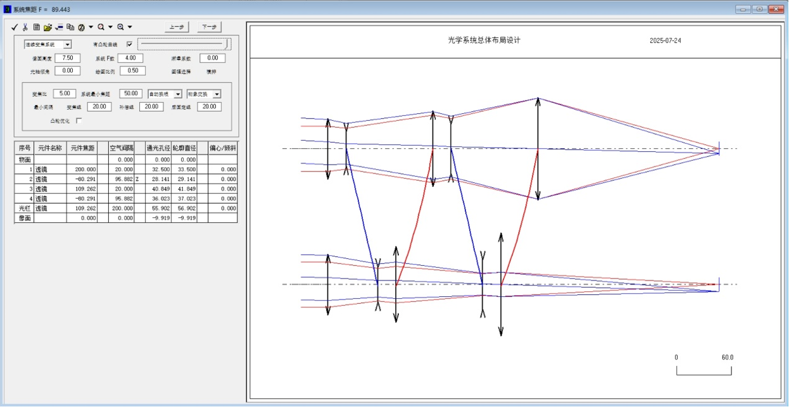Click the 变焦比 input field showing 5.00
Screen dimensions: 789x409
click(x=65, y=94)
